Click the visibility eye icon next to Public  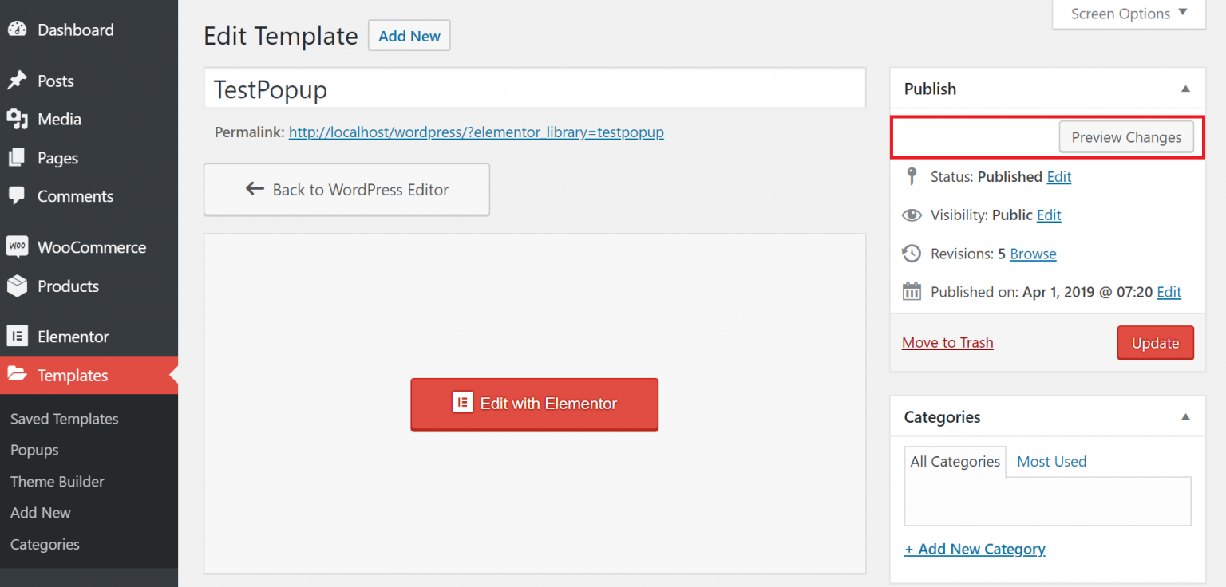(x=912, y=215)
